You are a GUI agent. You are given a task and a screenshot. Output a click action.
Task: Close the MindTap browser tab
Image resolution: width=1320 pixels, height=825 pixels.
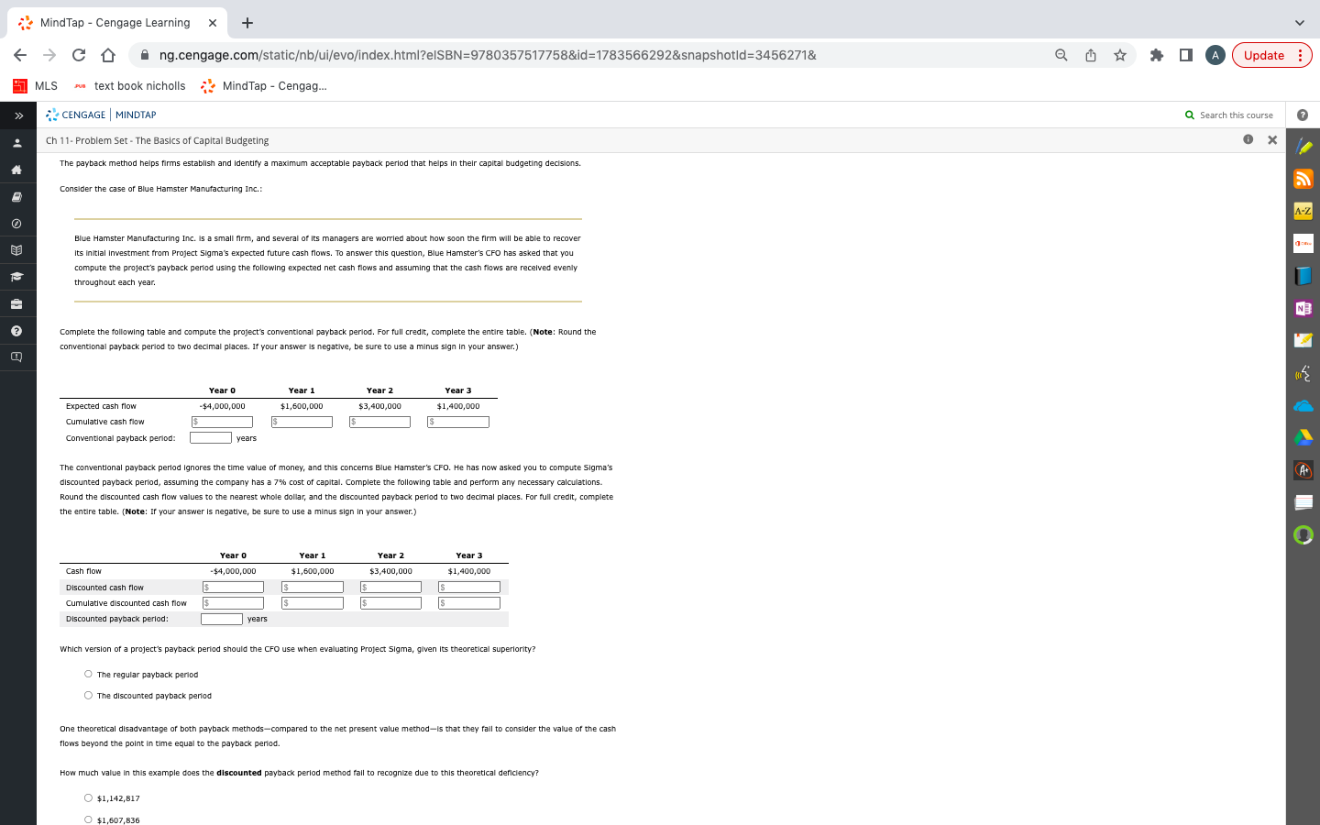[x=212, y=23]
